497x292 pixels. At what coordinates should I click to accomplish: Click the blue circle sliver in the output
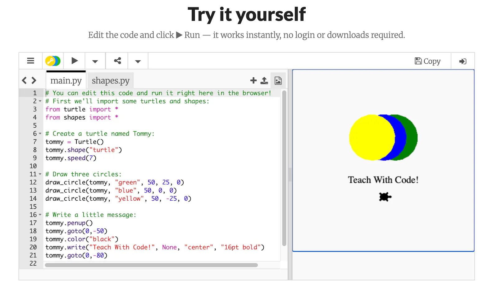(401, 138)
